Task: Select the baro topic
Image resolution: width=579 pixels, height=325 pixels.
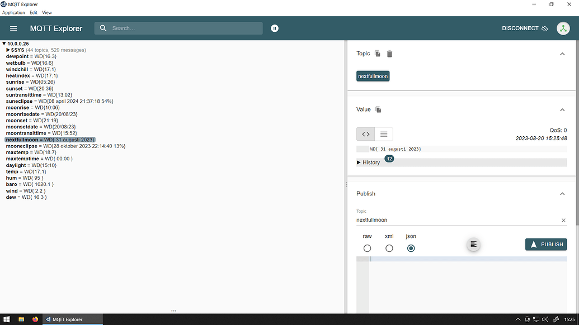Action: click(30, 184)
